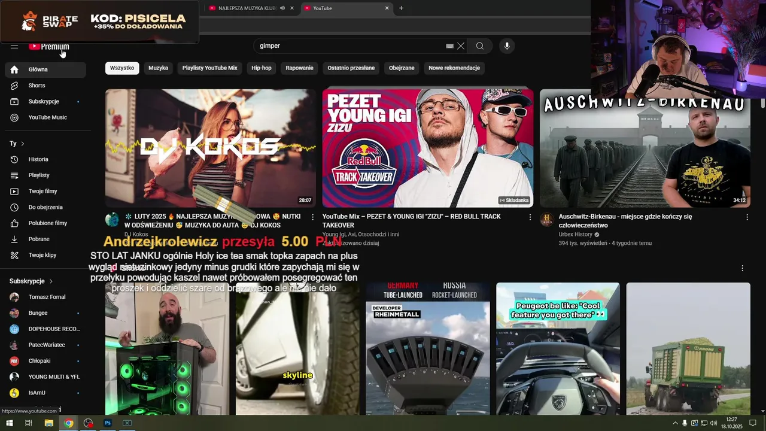Image resolution: width=766 pixels, height=431 pixels.
Task: Open Task View on the taskbar
Action: click(x=28, y=423)
